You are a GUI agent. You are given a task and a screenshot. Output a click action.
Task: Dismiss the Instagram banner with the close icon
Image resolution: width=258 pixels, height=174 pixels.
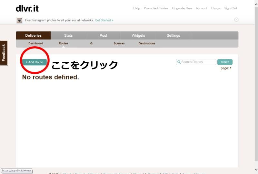pos(236,20)
